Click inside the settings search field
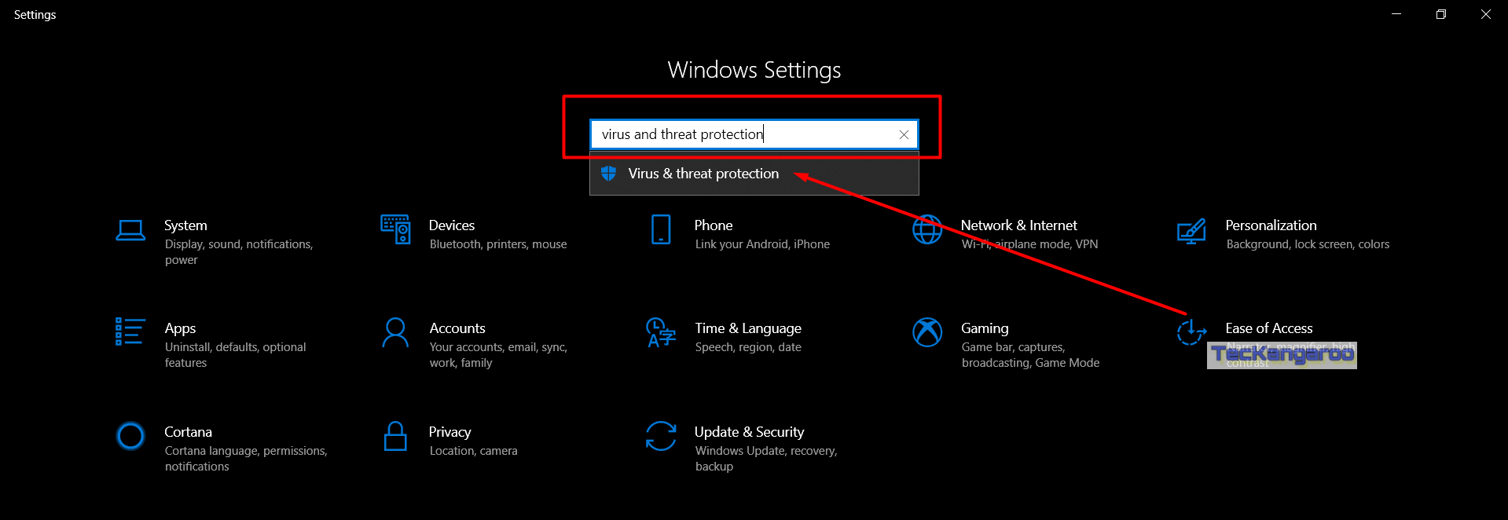This screenshot has width=1508, height=520. pos(739,134)
